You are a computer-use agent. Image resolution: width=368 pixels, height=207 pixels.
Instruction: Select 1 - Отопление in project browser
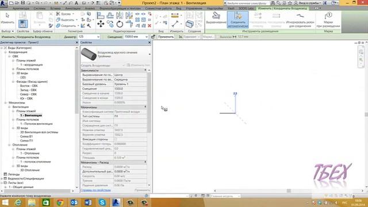pyautogui.click(x=30, y=154)
